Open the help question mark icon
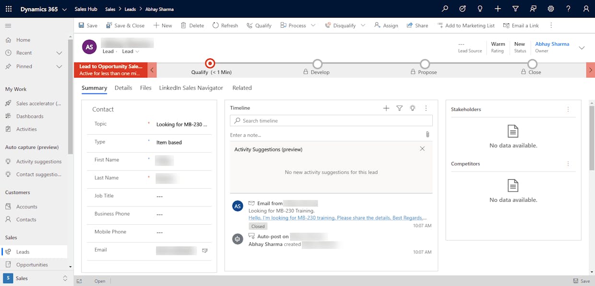The image size is (595, 286). [x=568, y=9]
